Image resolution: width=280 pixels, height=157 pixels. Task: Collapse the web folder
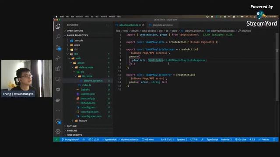tap(78, 58)
